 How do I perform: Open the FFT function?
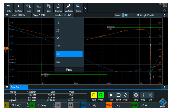click(38, 8)
